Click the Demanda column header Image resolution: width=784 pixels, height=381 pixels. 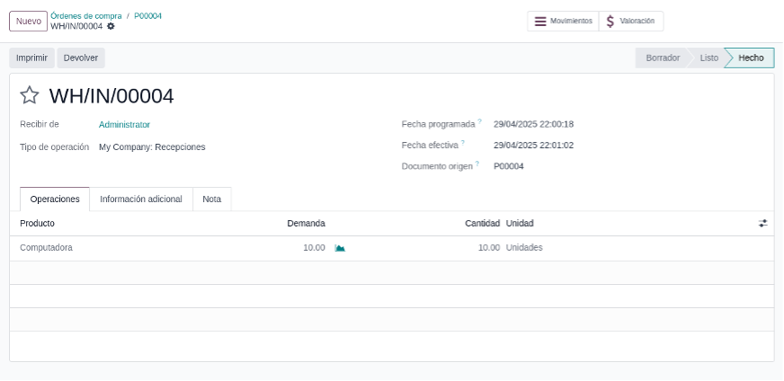(306, 224)
